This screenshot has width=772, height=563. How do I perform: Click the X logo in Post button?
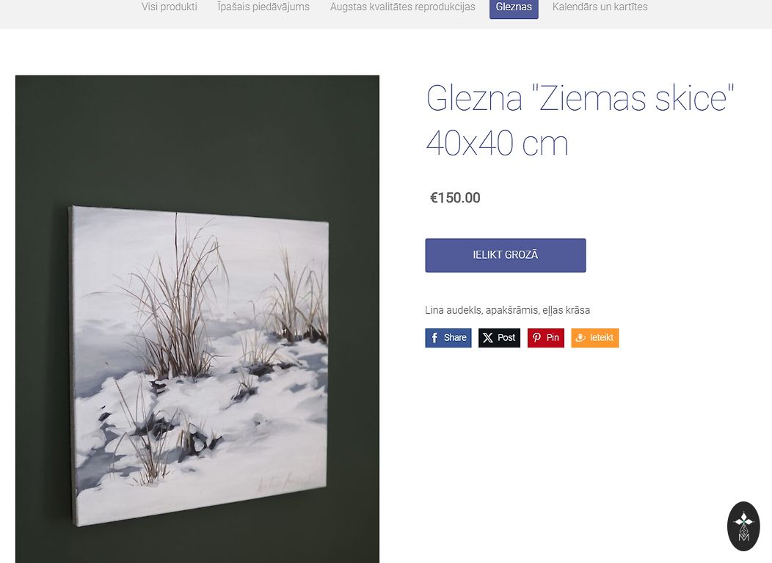click(487, 338)
